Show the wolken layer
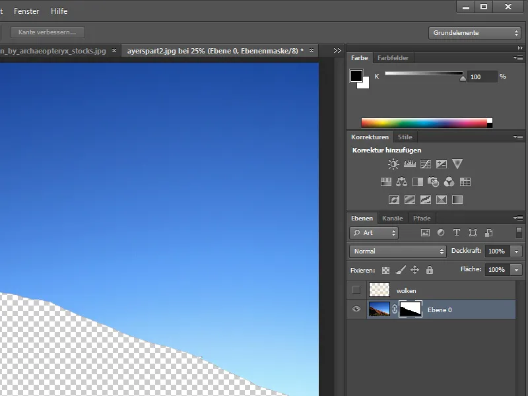The image size is (528, 396). pos(356,290)
